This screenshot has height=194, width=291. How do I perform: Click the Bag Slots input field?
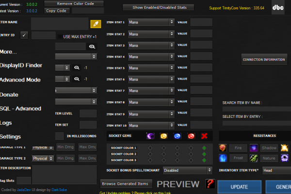click(x=24, y=180)
